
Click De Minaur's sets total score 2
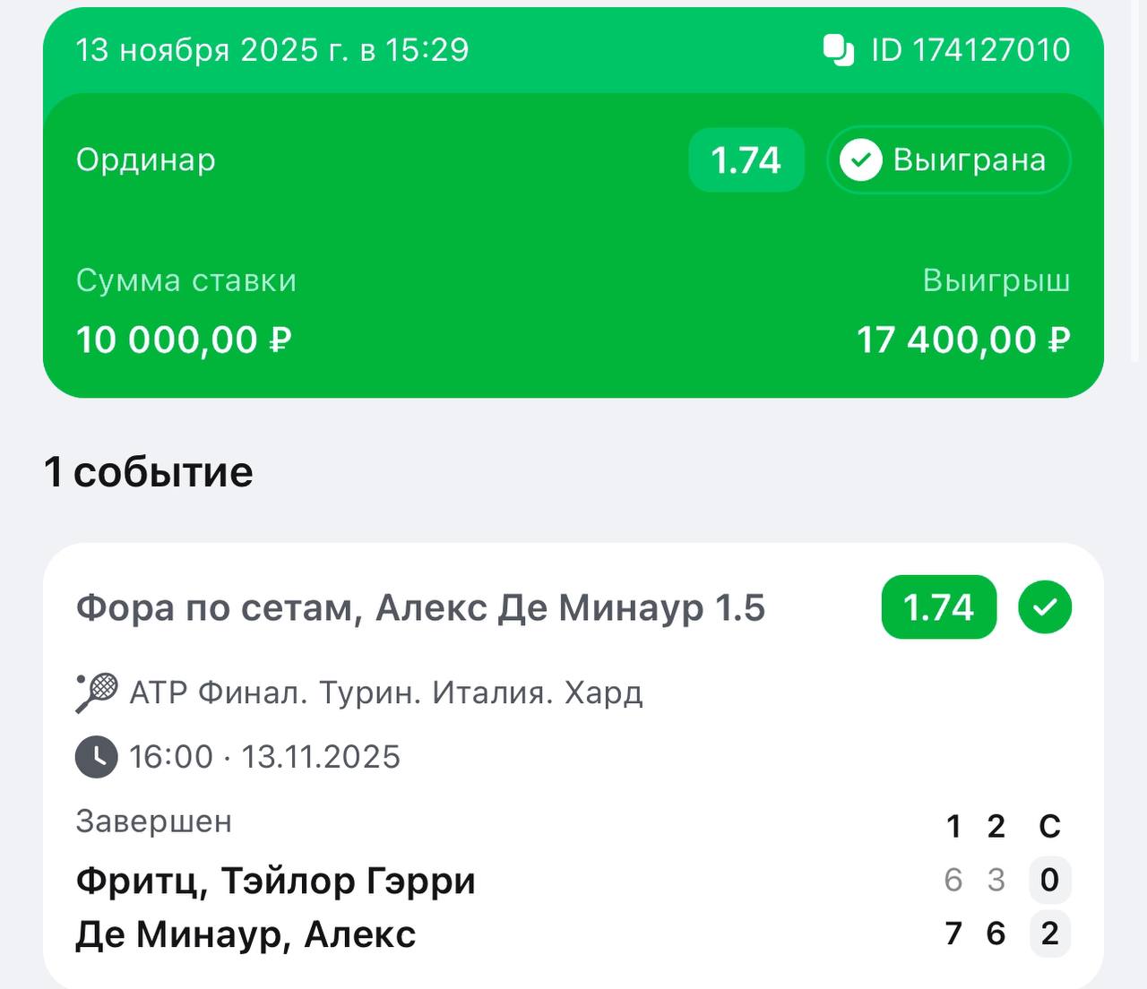pyautogui.click(x=1049, y=933)
